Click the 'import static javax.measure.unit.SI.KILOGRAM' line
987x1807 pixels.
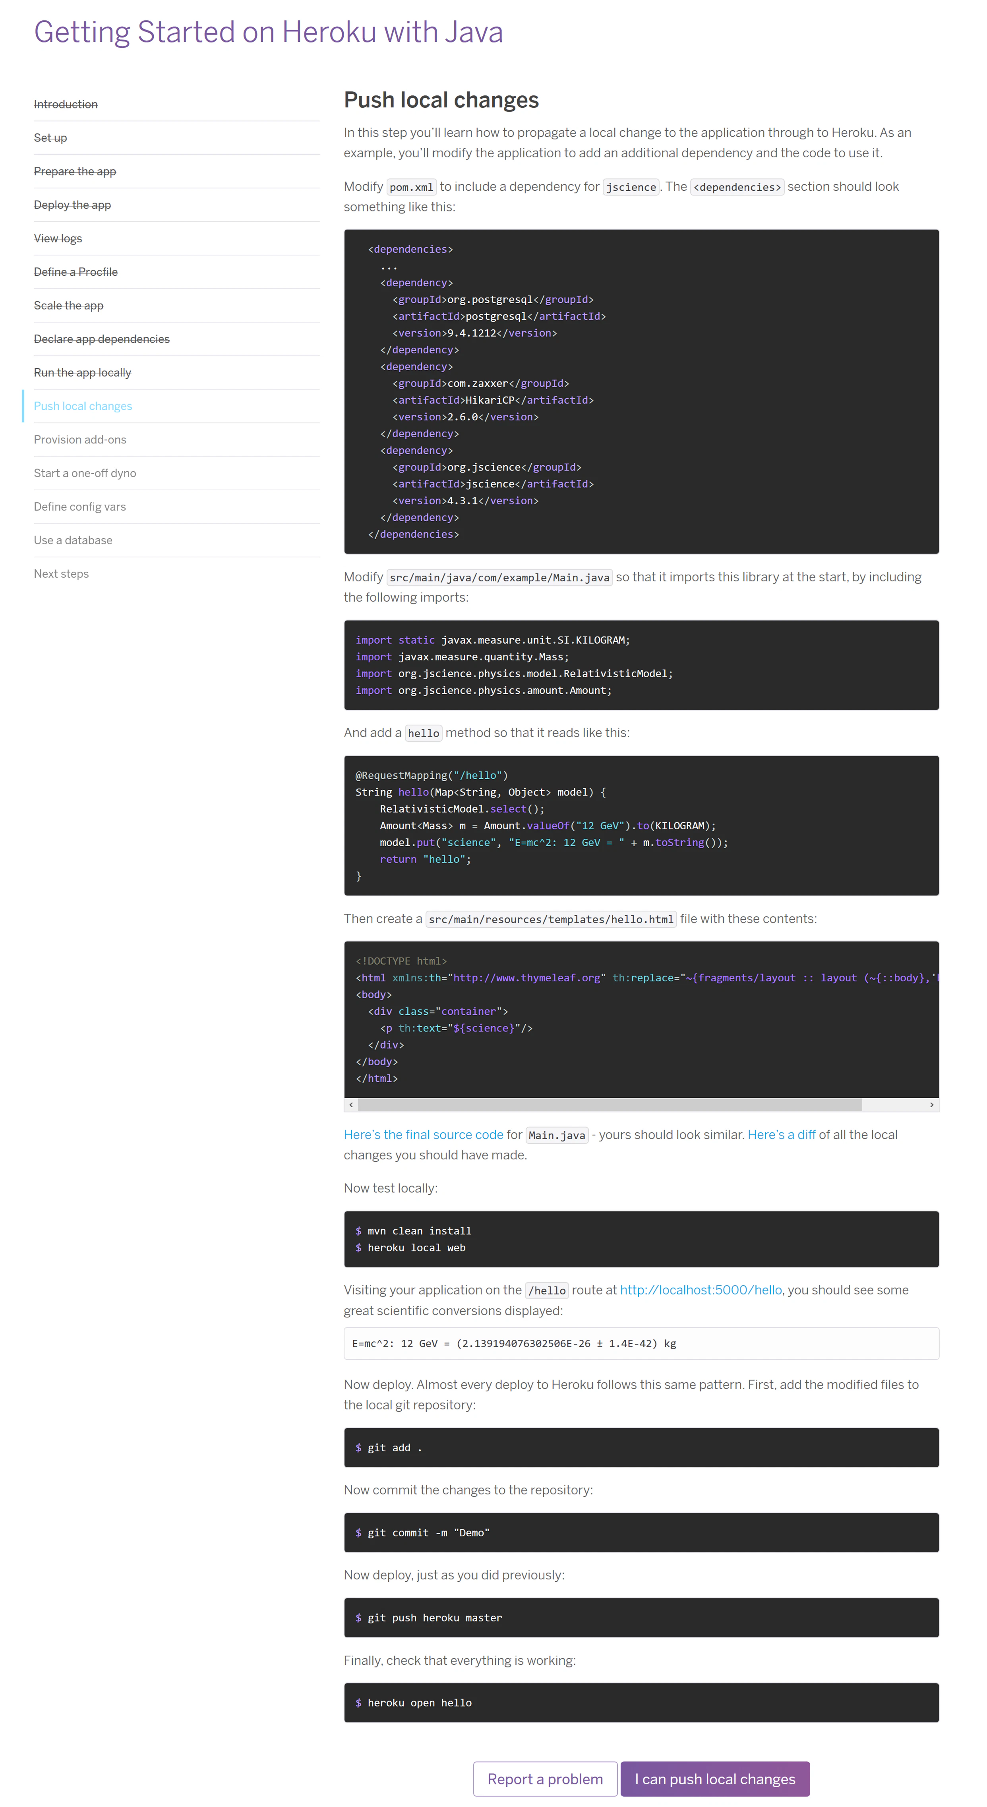click(492, 640)
